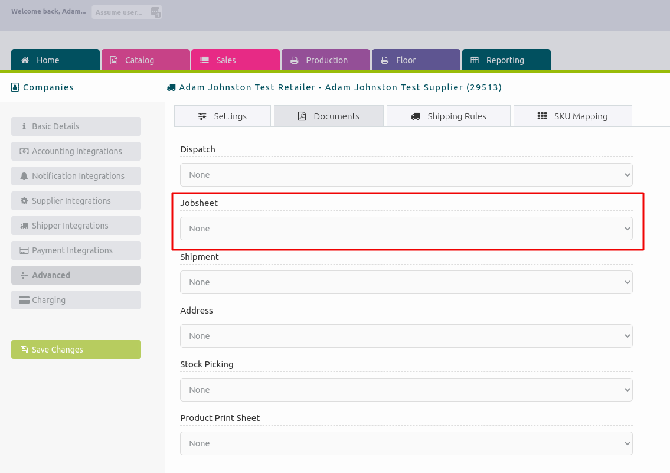
Task: Open the Floor main navigation tab
Action: pos(416,60)
